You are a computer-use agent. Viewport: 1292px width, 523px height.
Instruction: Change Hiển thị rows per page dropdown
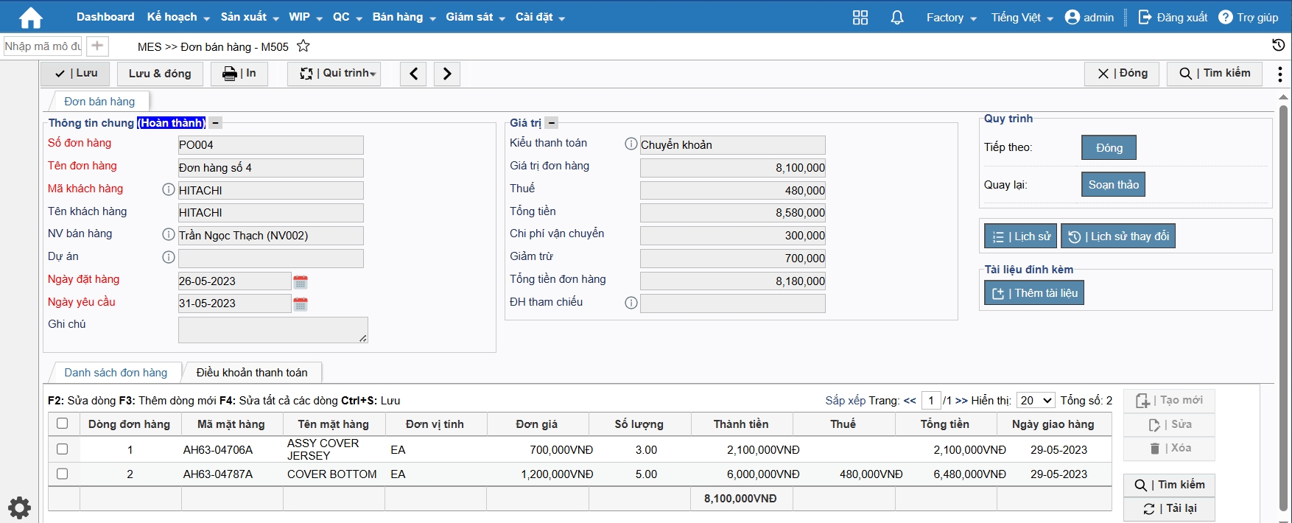pos(1036,401)
